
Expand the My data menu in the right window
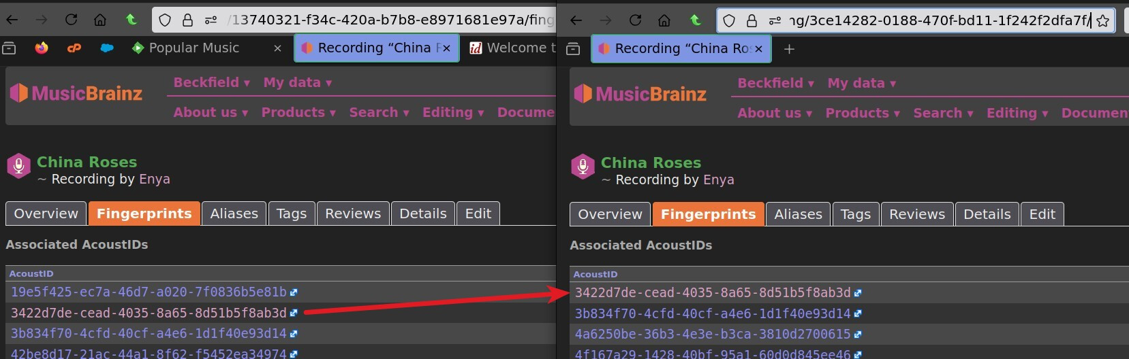861,83
